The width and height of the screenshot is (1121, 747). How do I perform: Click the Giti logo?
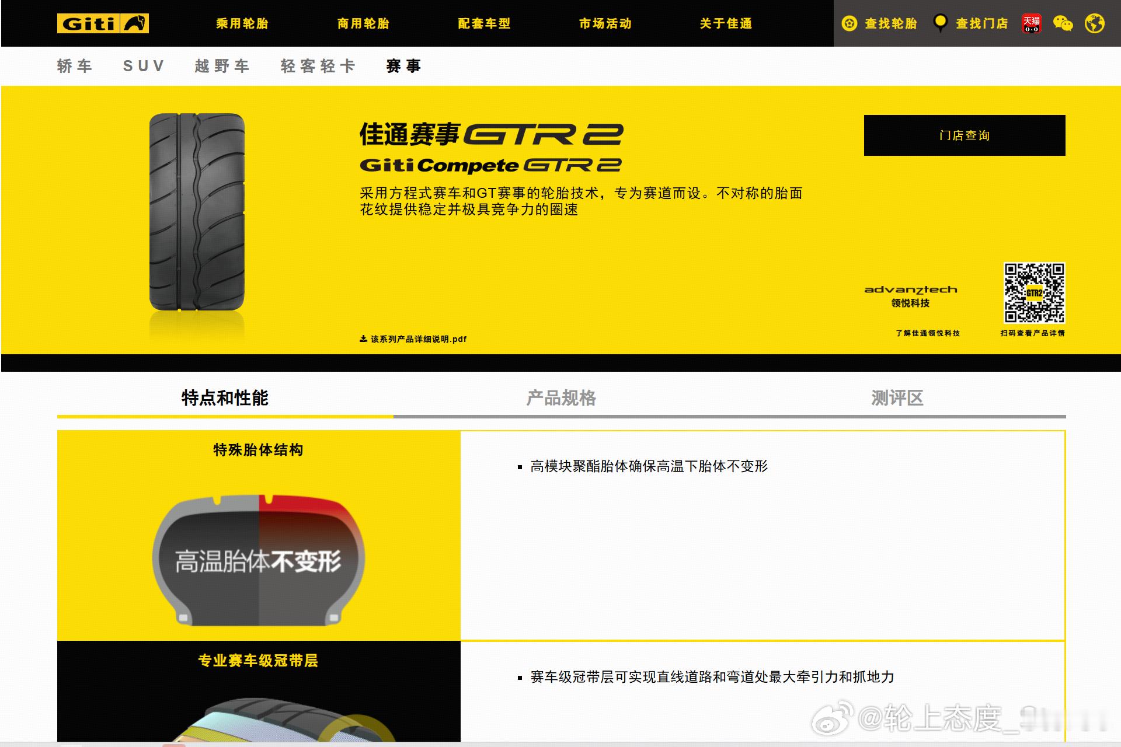click(x=103, y=23)
